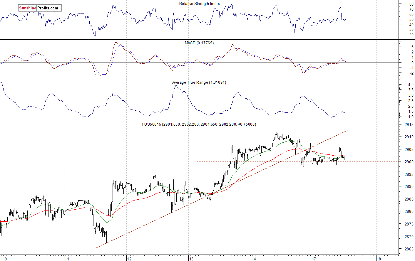Click the 2910 price axis label
This screenshot has height=261, width=415.
pos(409,137)
